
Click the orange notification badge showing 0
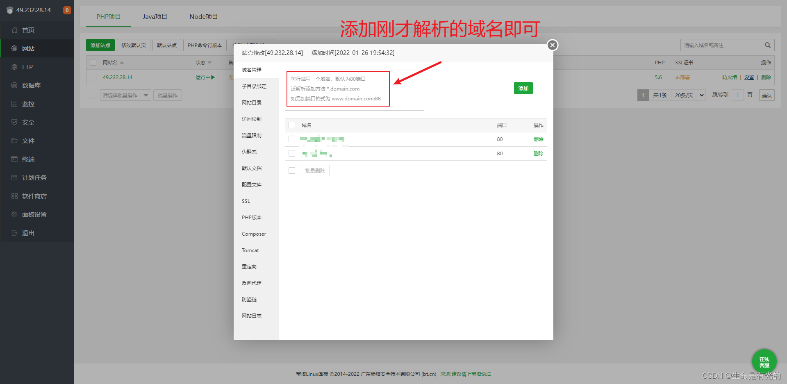[67, 10]
